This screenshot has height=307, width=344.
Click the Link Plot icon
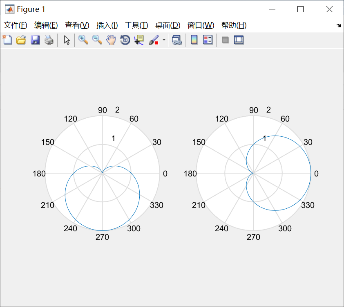(176, 40)
